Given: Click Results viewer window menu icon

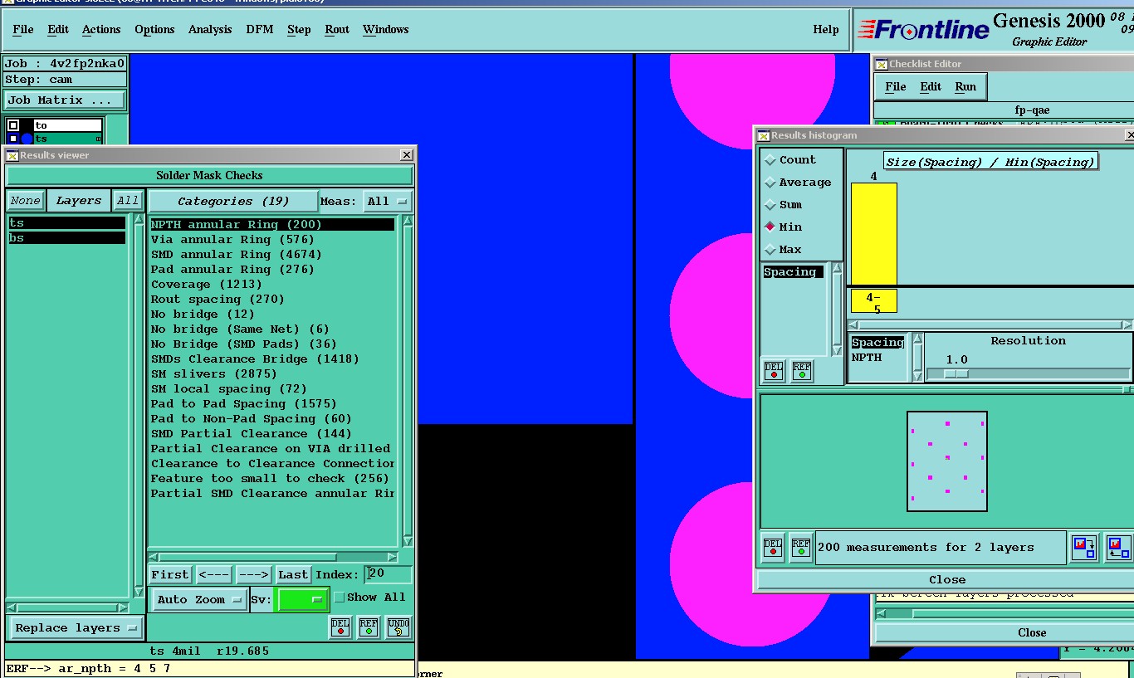Looking at the screenshot, I should pyautogui.click(x=12, y=155).
